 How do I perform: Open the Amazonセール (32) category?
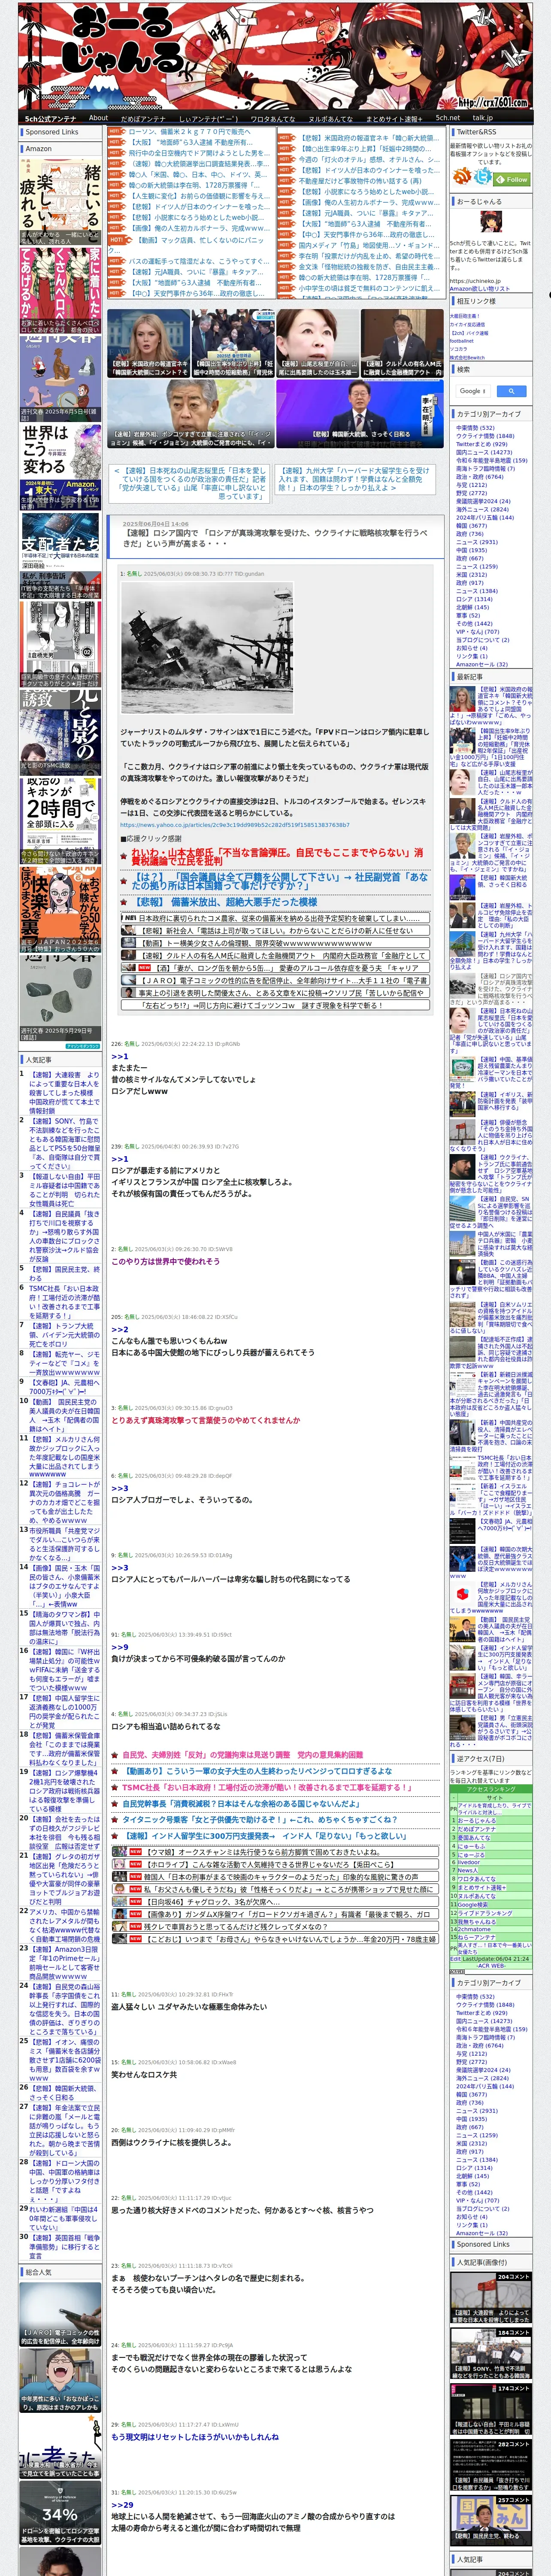point(481,664)
